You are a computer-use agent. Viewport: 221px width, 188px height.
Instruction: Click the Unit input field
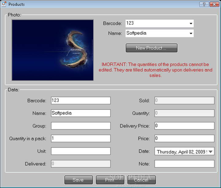[81, 151]
